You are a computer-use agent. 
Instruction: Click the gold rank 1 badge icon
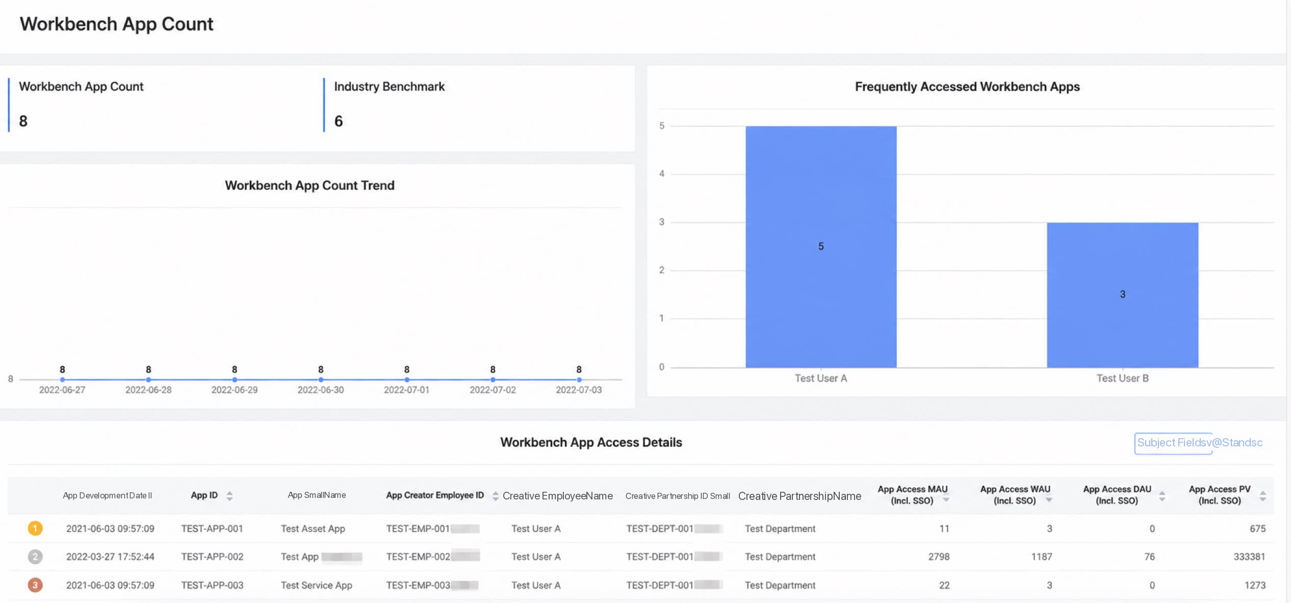coord(35,528)
